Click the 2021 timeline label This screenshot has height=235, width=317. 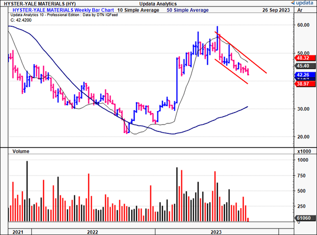click(18, 232)
